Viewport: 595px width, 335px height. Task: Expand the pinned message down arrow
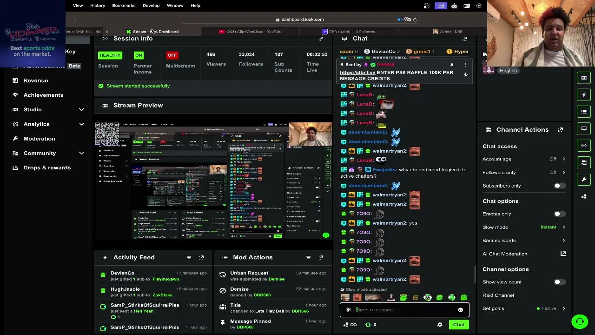point(465,74)
